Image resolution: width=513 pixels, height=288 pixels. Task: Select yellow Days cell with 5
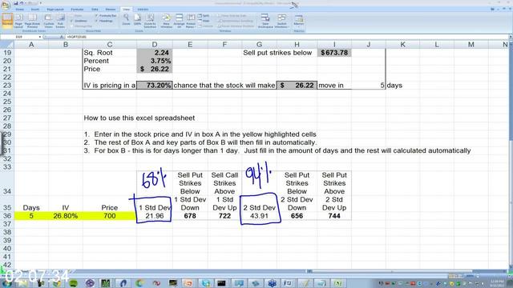pos(31,216)
